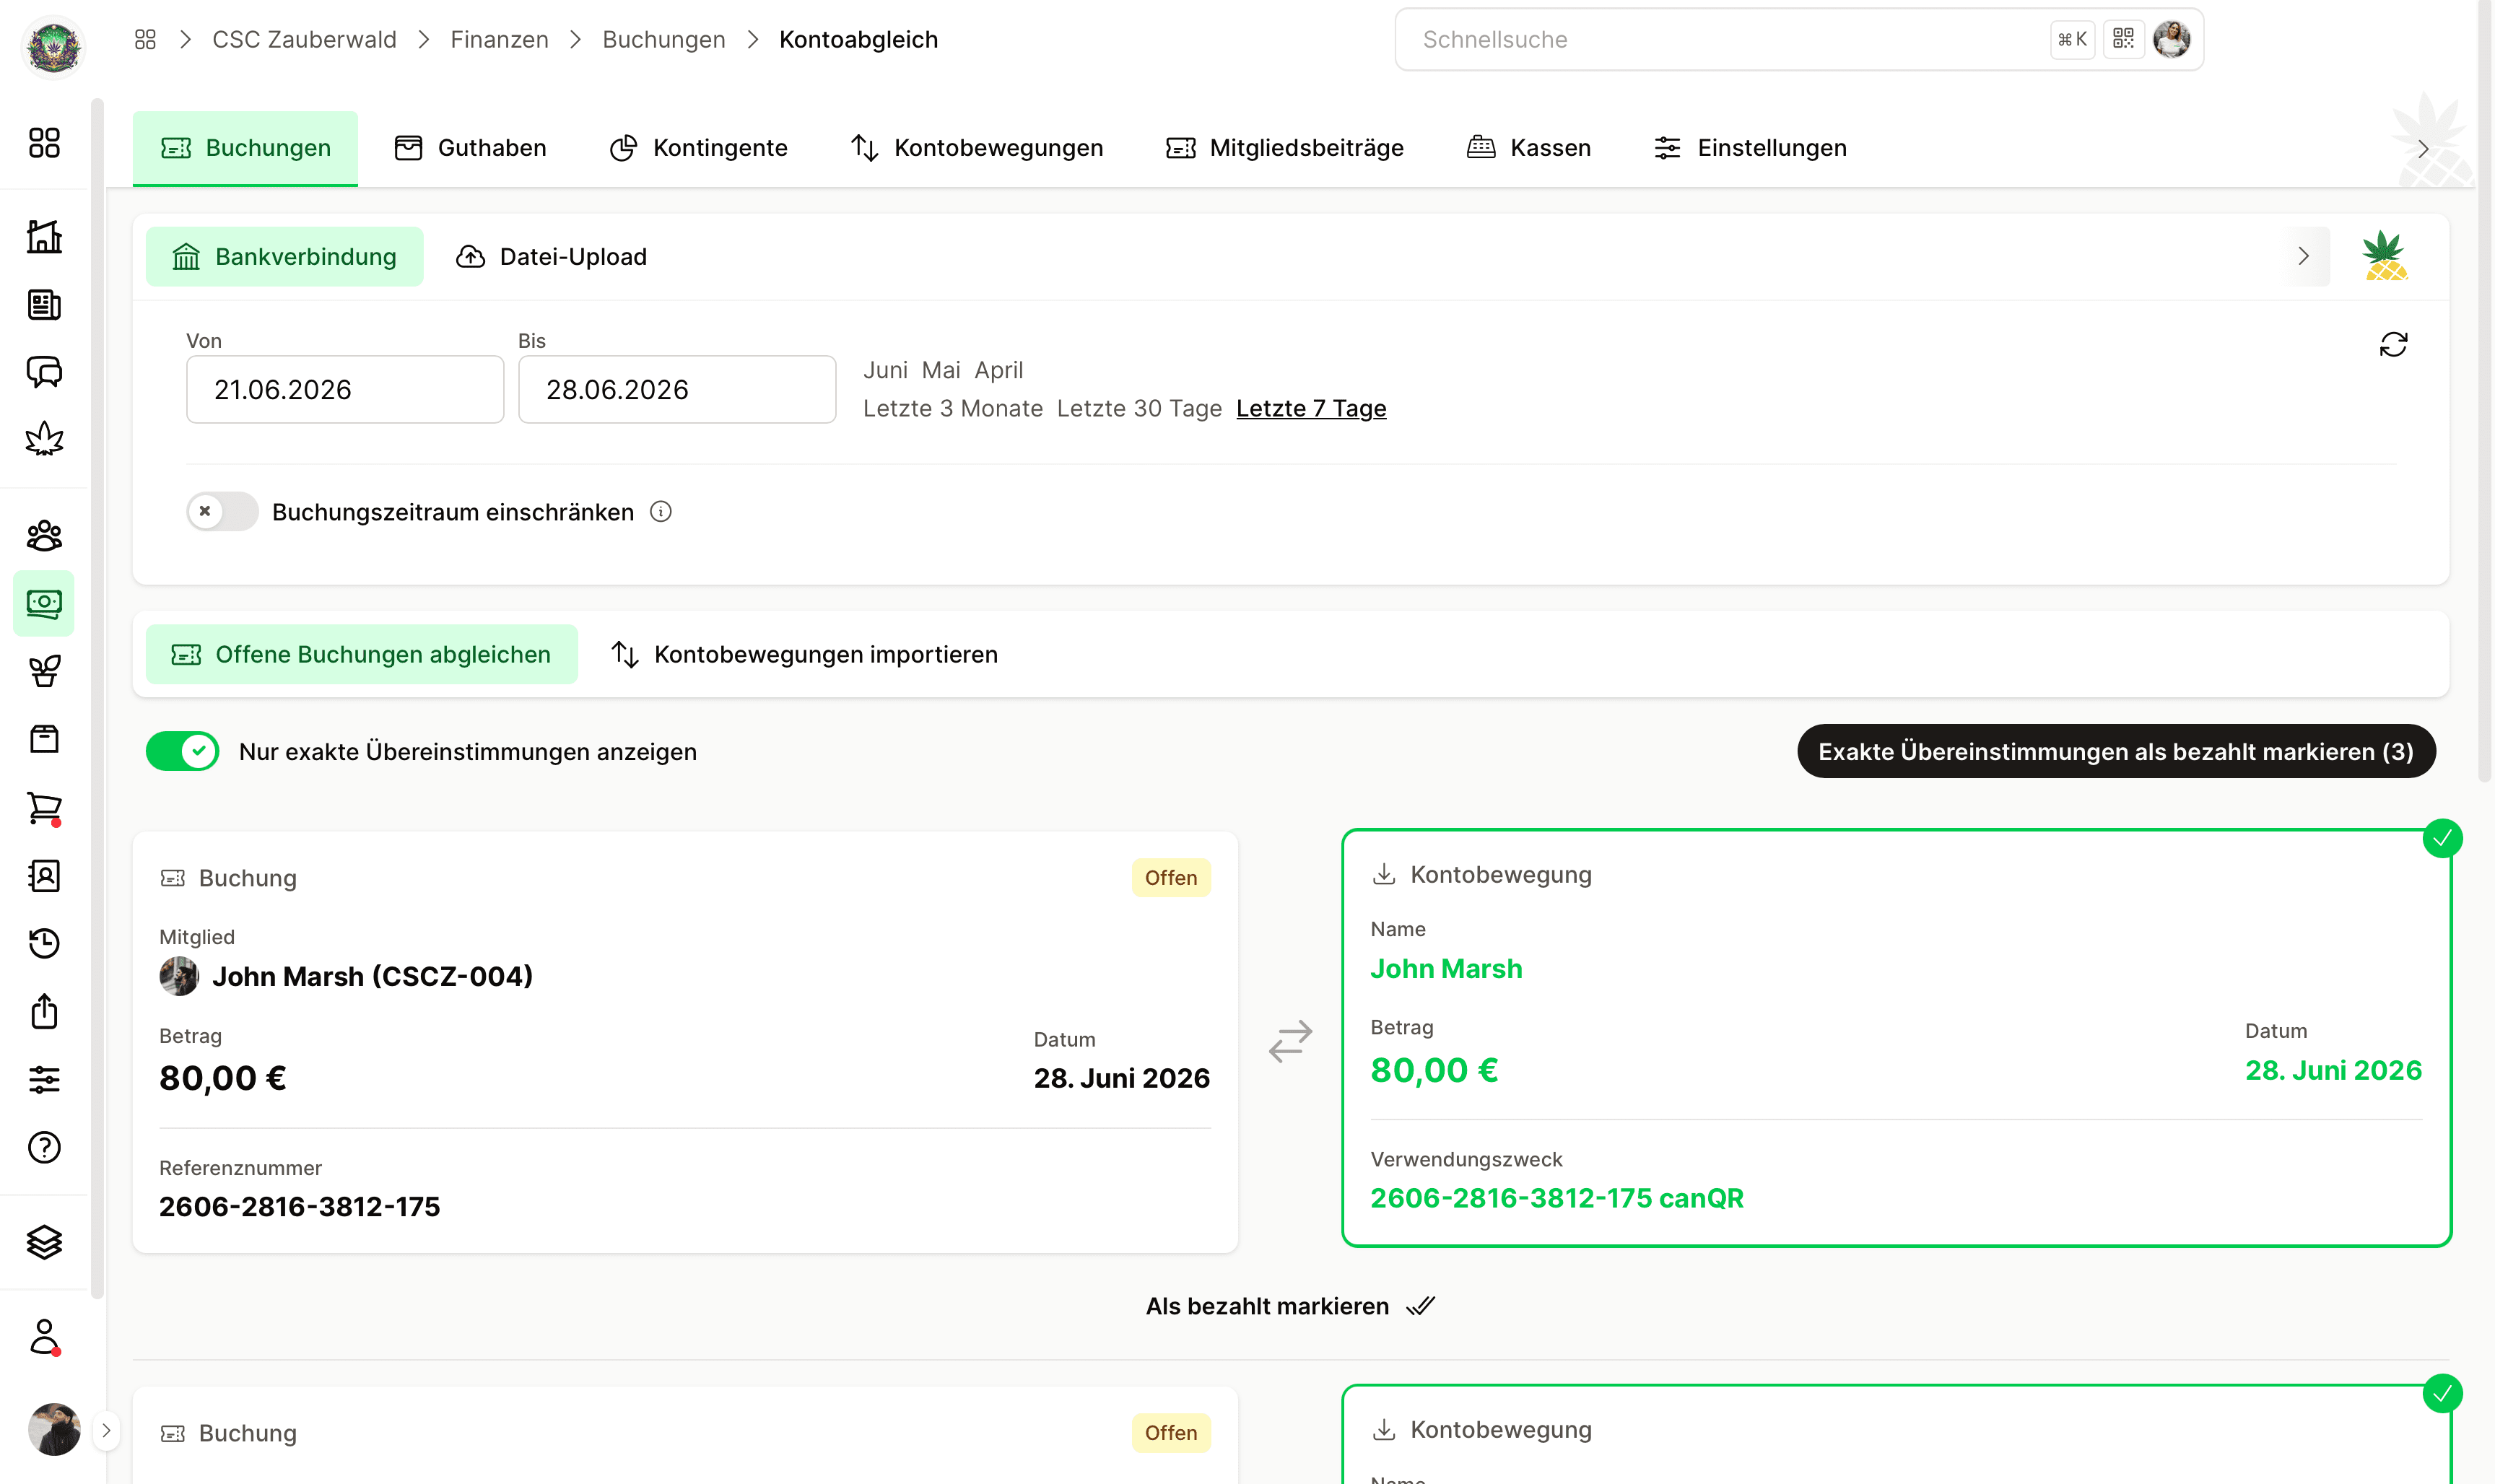2495x1484 pixels.
Task: Open the contact book sidebar icon
Action: coord(44,876)
